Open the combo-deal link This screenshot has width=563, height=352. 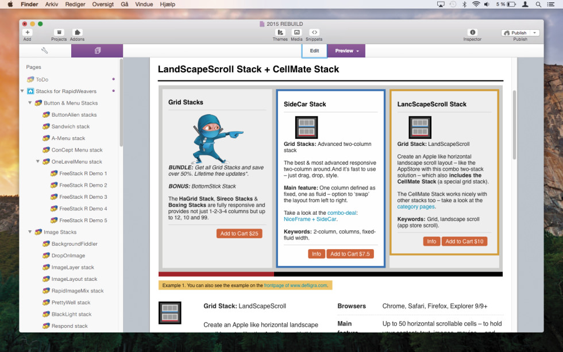342,213
